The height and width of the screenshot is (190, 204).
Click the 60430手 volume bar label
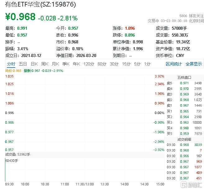click(x=12, y=161)
